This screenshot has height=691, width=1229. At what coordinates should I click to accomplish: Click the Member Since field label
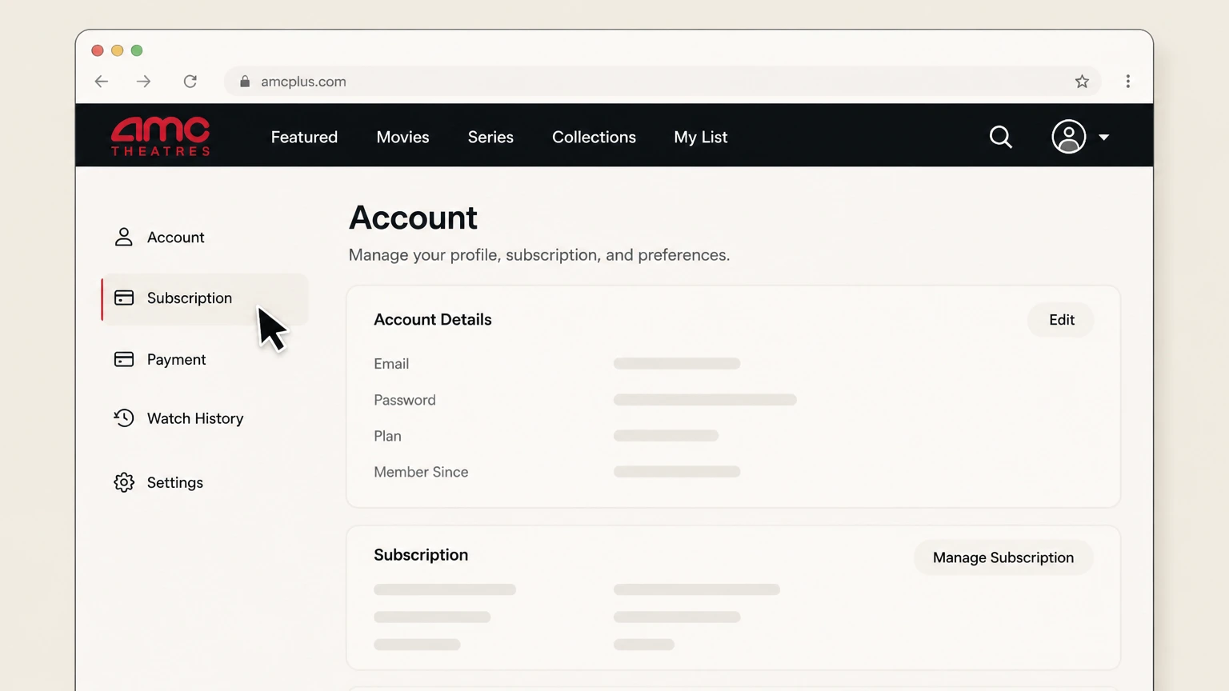click(421, 472)
